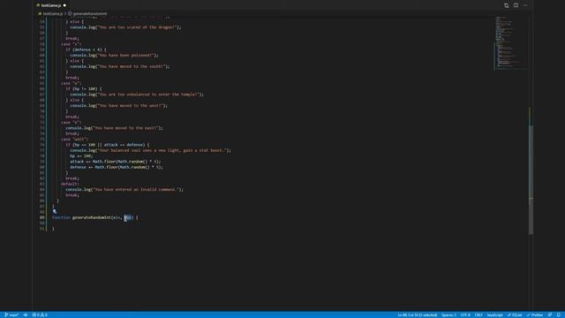Image resolution: width=565 pixels, height=318 pixels.
Task: Click the 'default:' case label
Action: (x=70, y=184)
